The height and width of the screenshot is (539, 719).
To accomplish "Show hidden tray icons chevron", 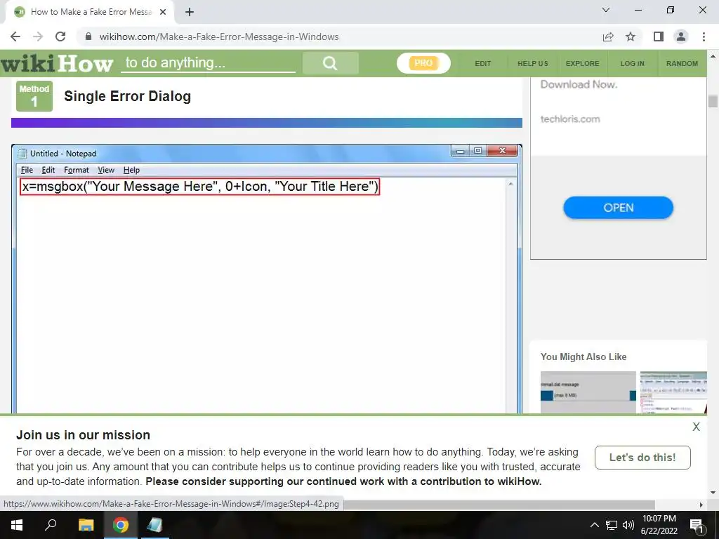I will pos(594,525).
